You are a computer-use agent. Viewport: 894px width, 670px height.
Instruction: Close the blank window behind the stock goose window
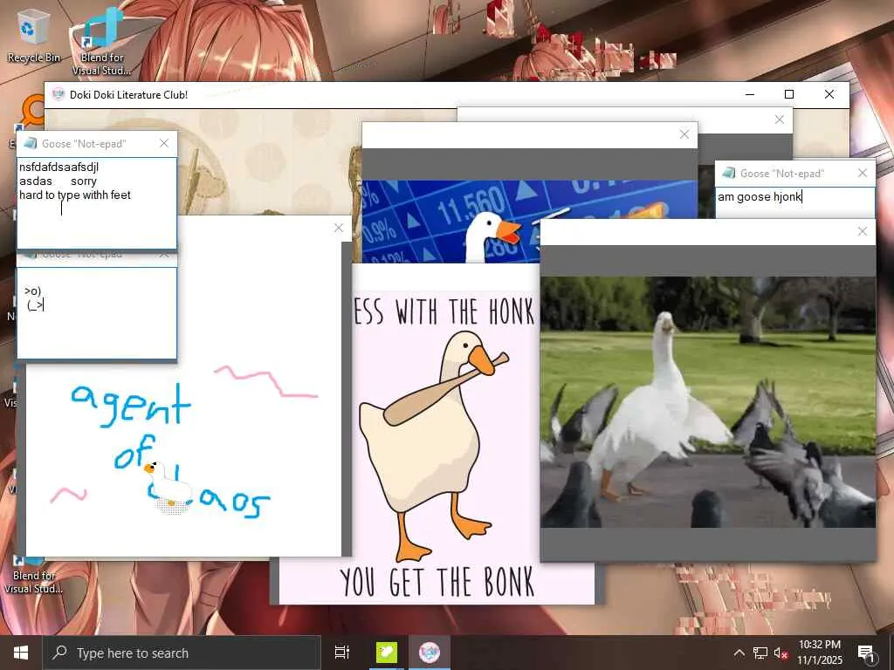tap(780, 120)
